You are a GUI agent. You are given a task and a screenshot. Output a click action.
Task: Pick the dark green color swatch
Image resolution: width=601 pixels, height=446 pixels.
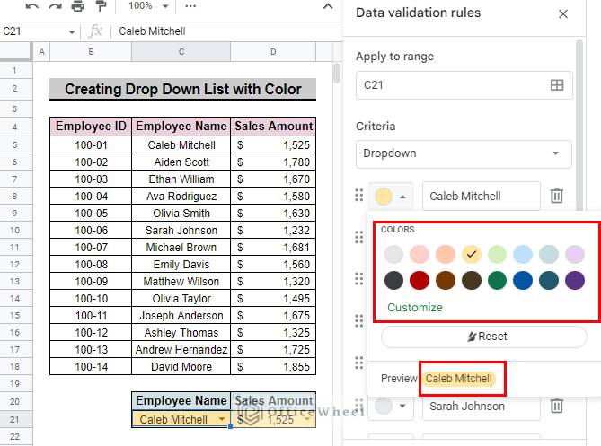497,280
